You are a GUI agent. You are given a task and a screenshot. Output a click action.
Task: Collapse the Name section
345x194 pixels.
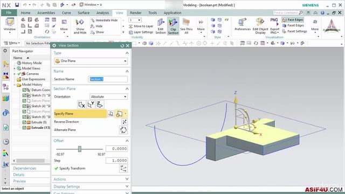coord(127,71)
